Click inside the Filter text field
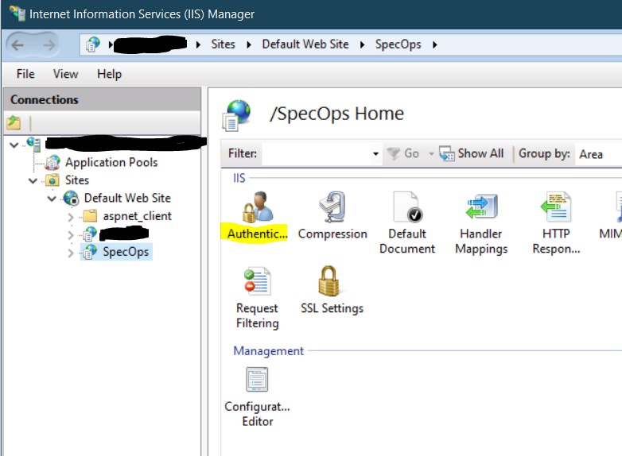The height and width of the screenshot is (456, 622). click(x=317, y=153)
